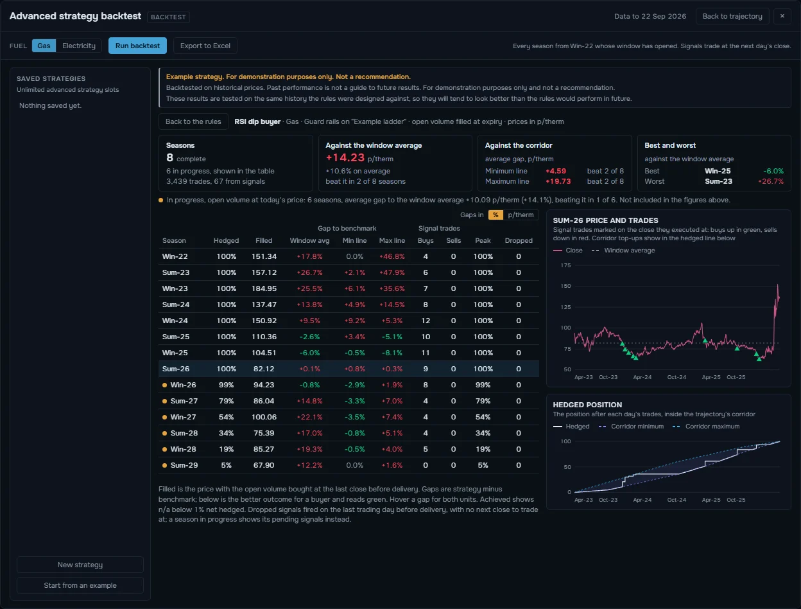This screenshot has height=609, width=801.
Task: Select the in-progress Win-27 row
Action: [349, 417]
